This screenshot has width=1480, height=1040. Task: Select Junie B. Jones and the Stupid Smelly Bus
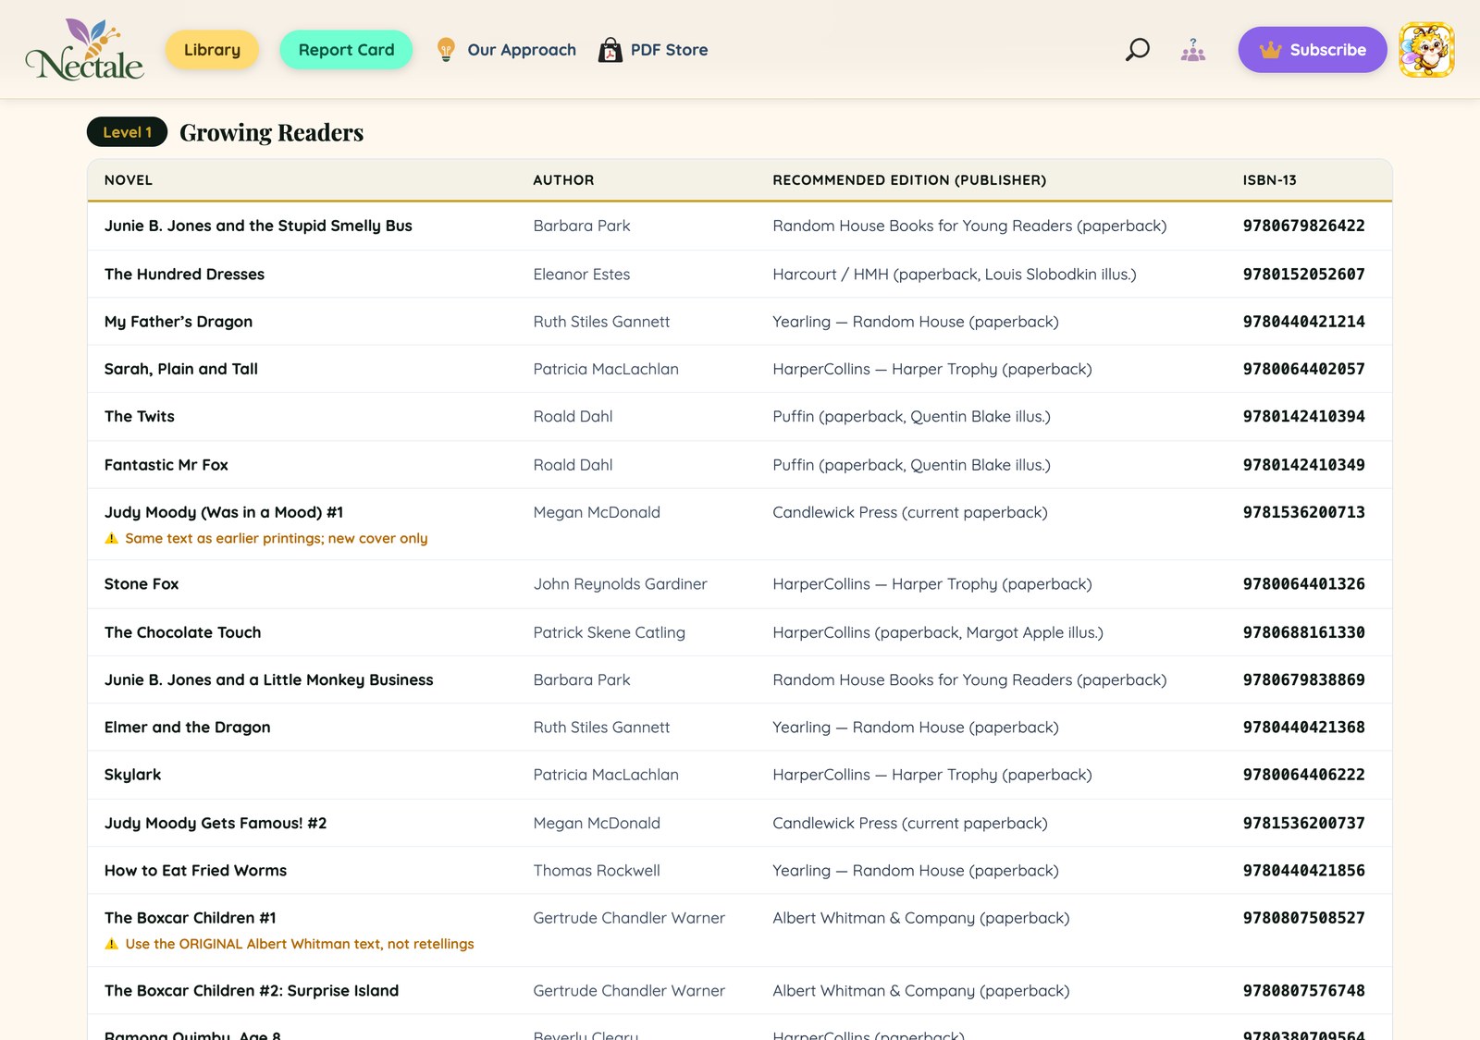point(258,226)
